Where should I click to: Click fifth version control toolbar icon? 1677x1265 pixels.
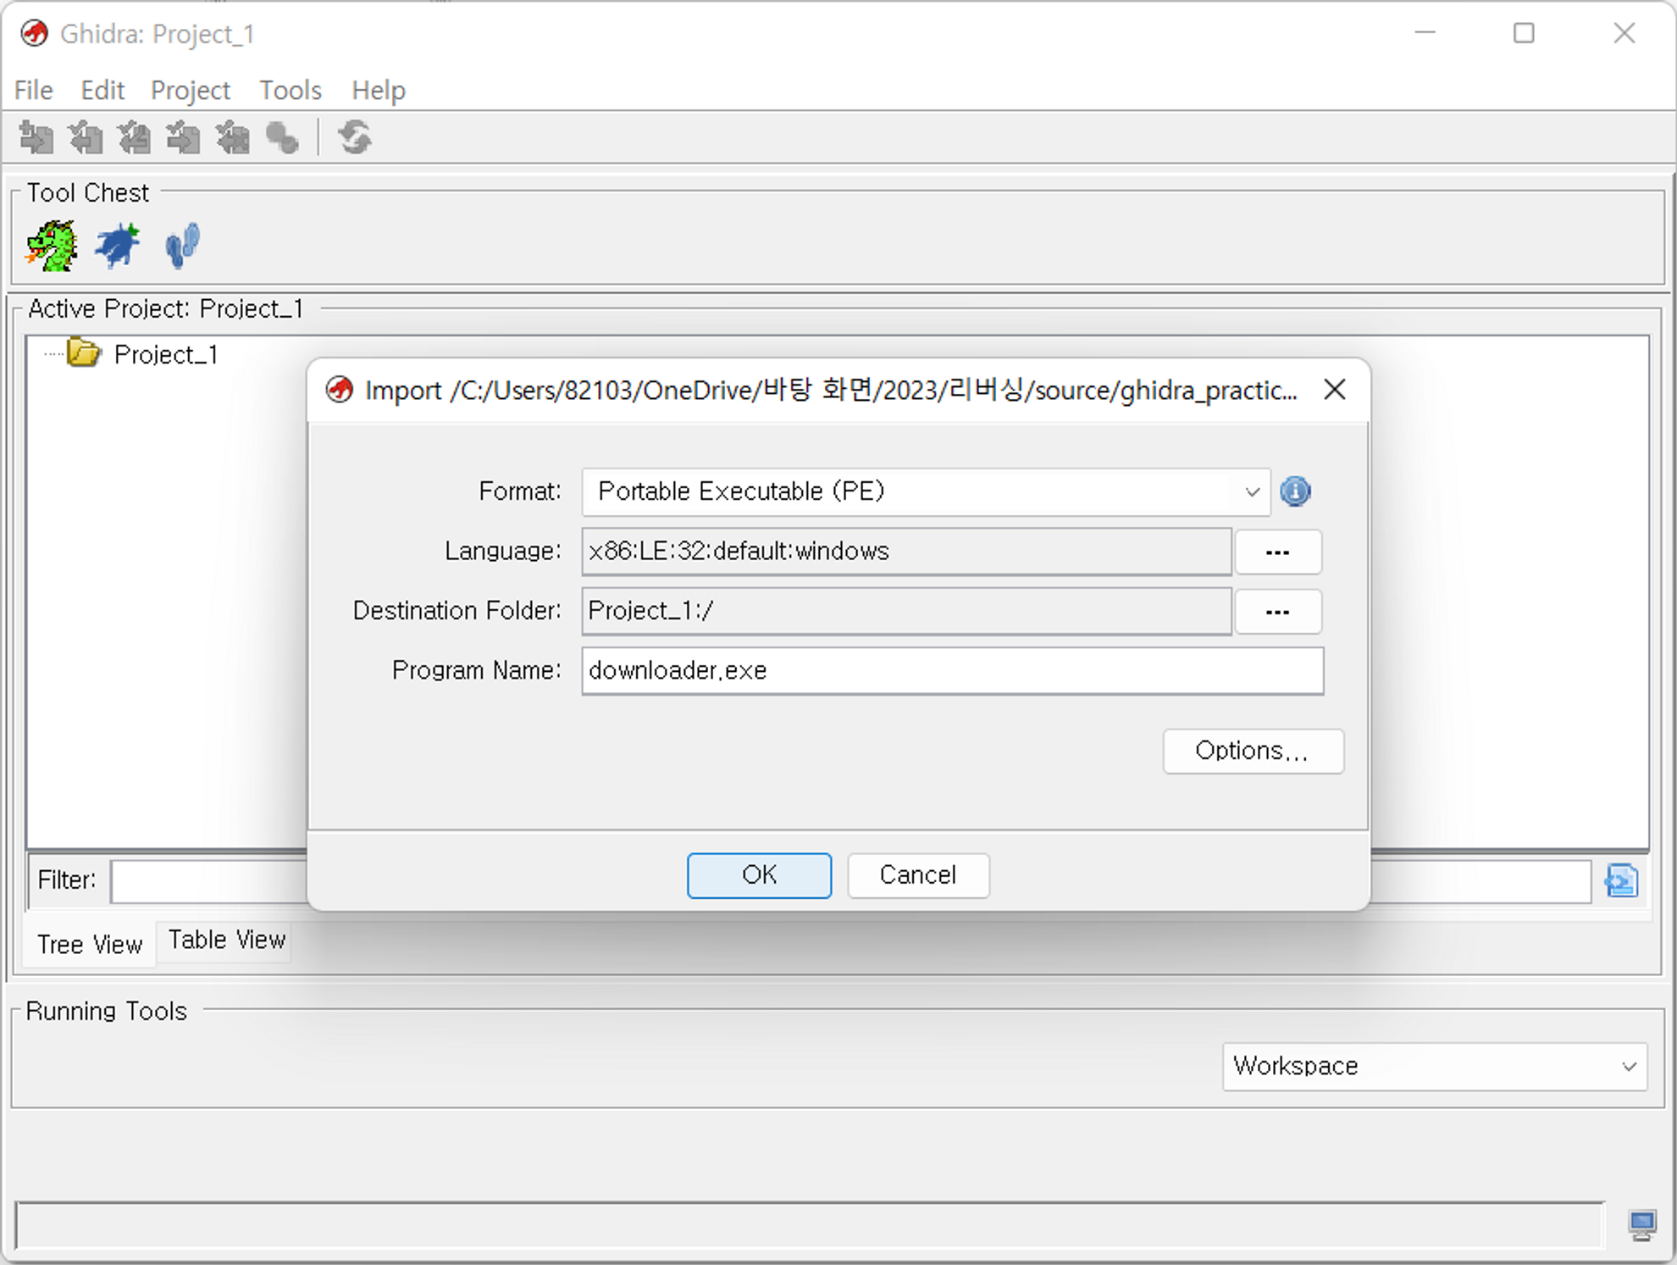click(x=233, y=137)
